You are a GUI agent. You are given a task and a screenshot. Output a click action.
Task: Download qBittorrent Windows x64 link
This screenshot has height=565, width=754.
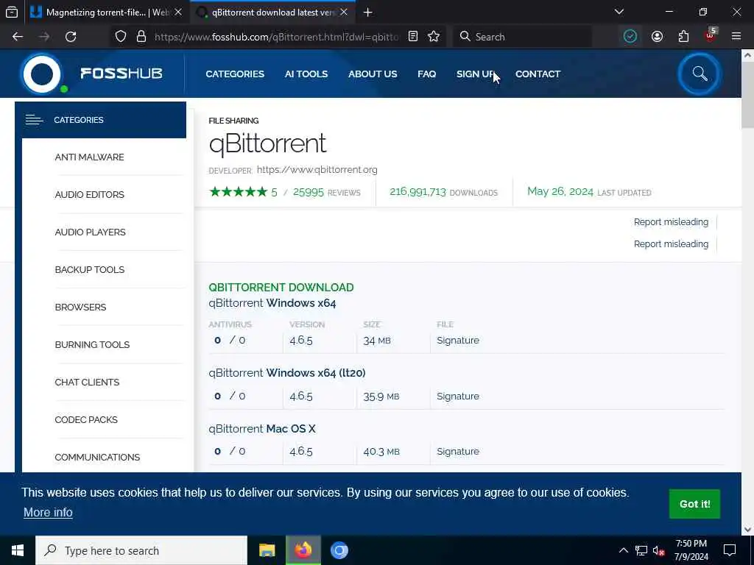click(x=272, y=303)
